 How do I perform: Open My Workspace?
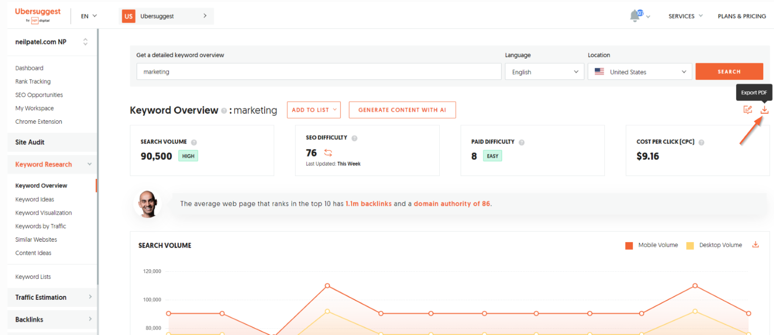click(x=34, y=108)
